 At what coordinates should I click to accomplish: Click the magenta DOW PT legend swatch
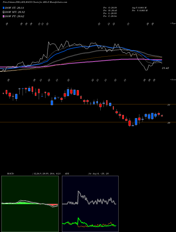point(4,16)
